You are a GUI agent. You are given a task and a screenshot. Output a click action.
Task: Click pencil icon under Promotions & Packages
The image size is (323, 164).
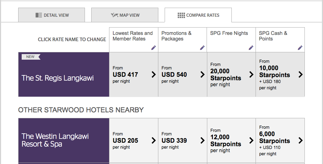pos(202,48)
